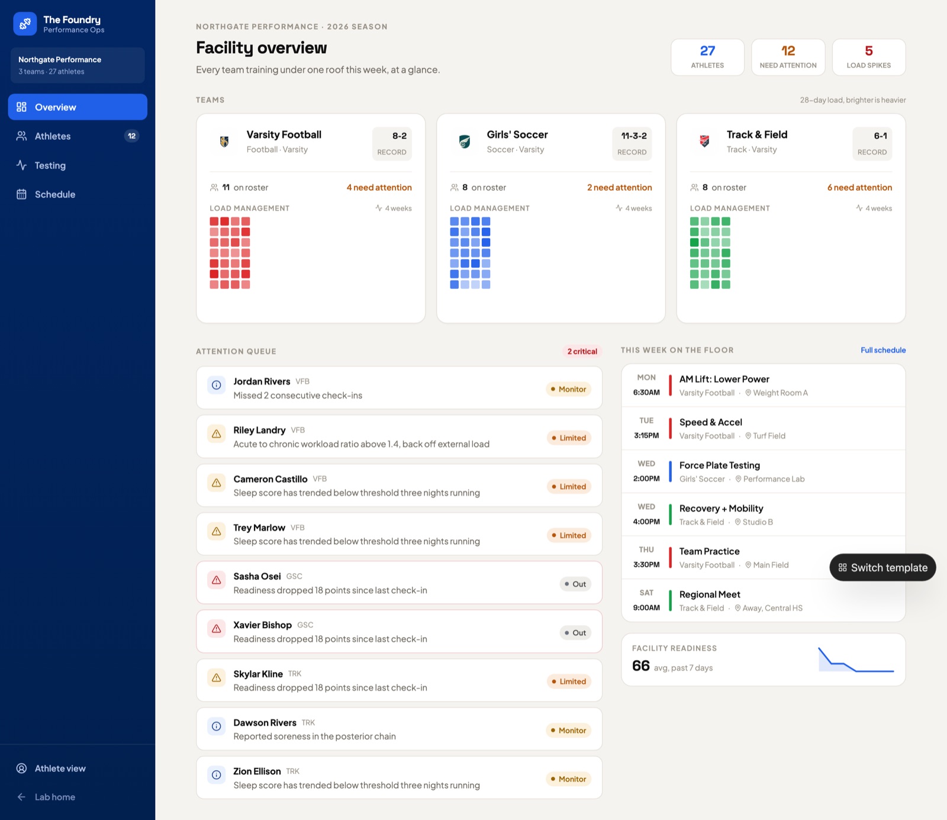
Task: Click the info icon beside Zion Ellison
Action: (217, 775)
